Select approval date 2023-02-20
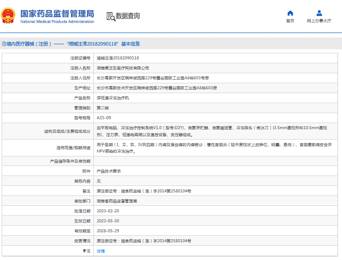 [108, 211]
